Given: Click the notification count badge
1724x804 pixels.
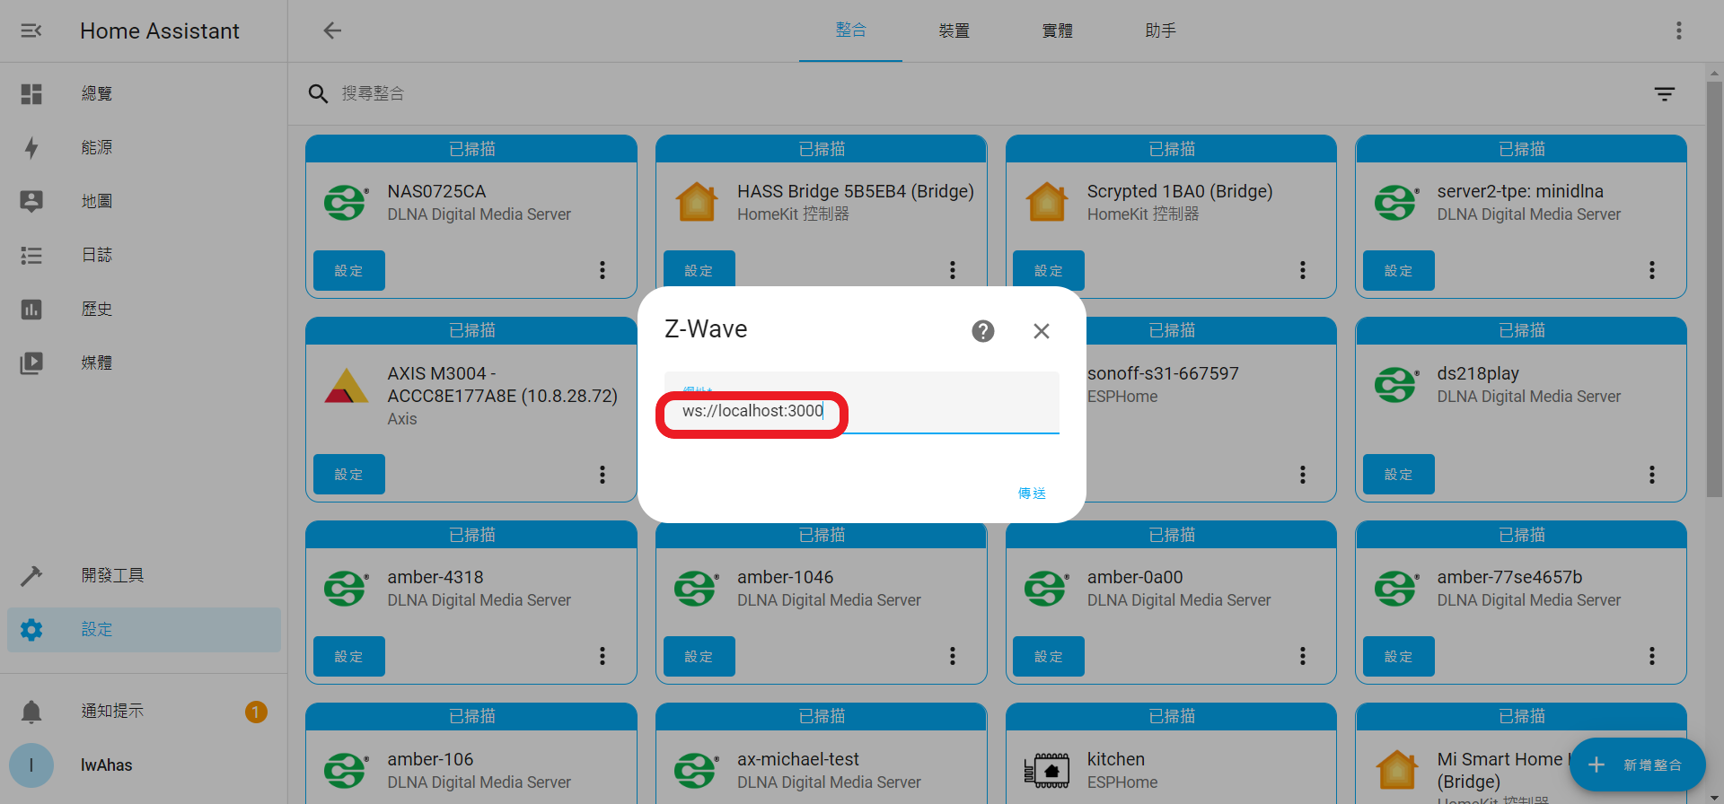Looking at the screenshot, I should pyautogui.click(x=256, y=712).
